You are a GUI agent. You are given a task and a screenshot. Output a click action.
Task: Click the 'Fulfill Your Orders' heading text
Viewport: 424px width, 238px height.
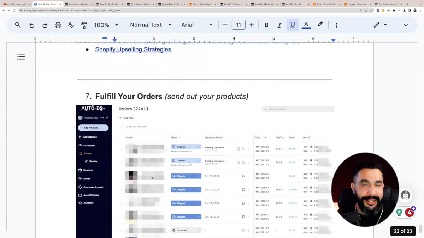tap(129, 96)
